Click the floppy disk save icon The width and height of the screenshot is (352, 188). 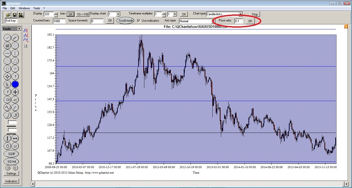tap(14, 14)
